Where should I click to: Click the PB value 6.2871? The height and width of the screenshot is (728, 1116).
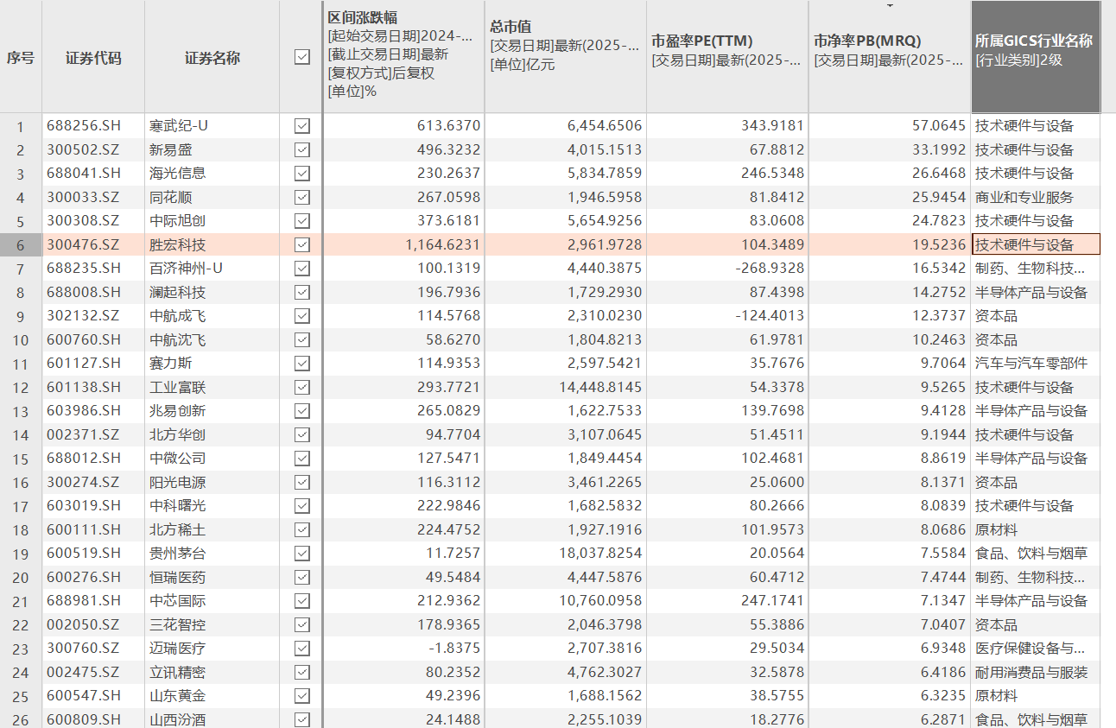coord(942,719)
